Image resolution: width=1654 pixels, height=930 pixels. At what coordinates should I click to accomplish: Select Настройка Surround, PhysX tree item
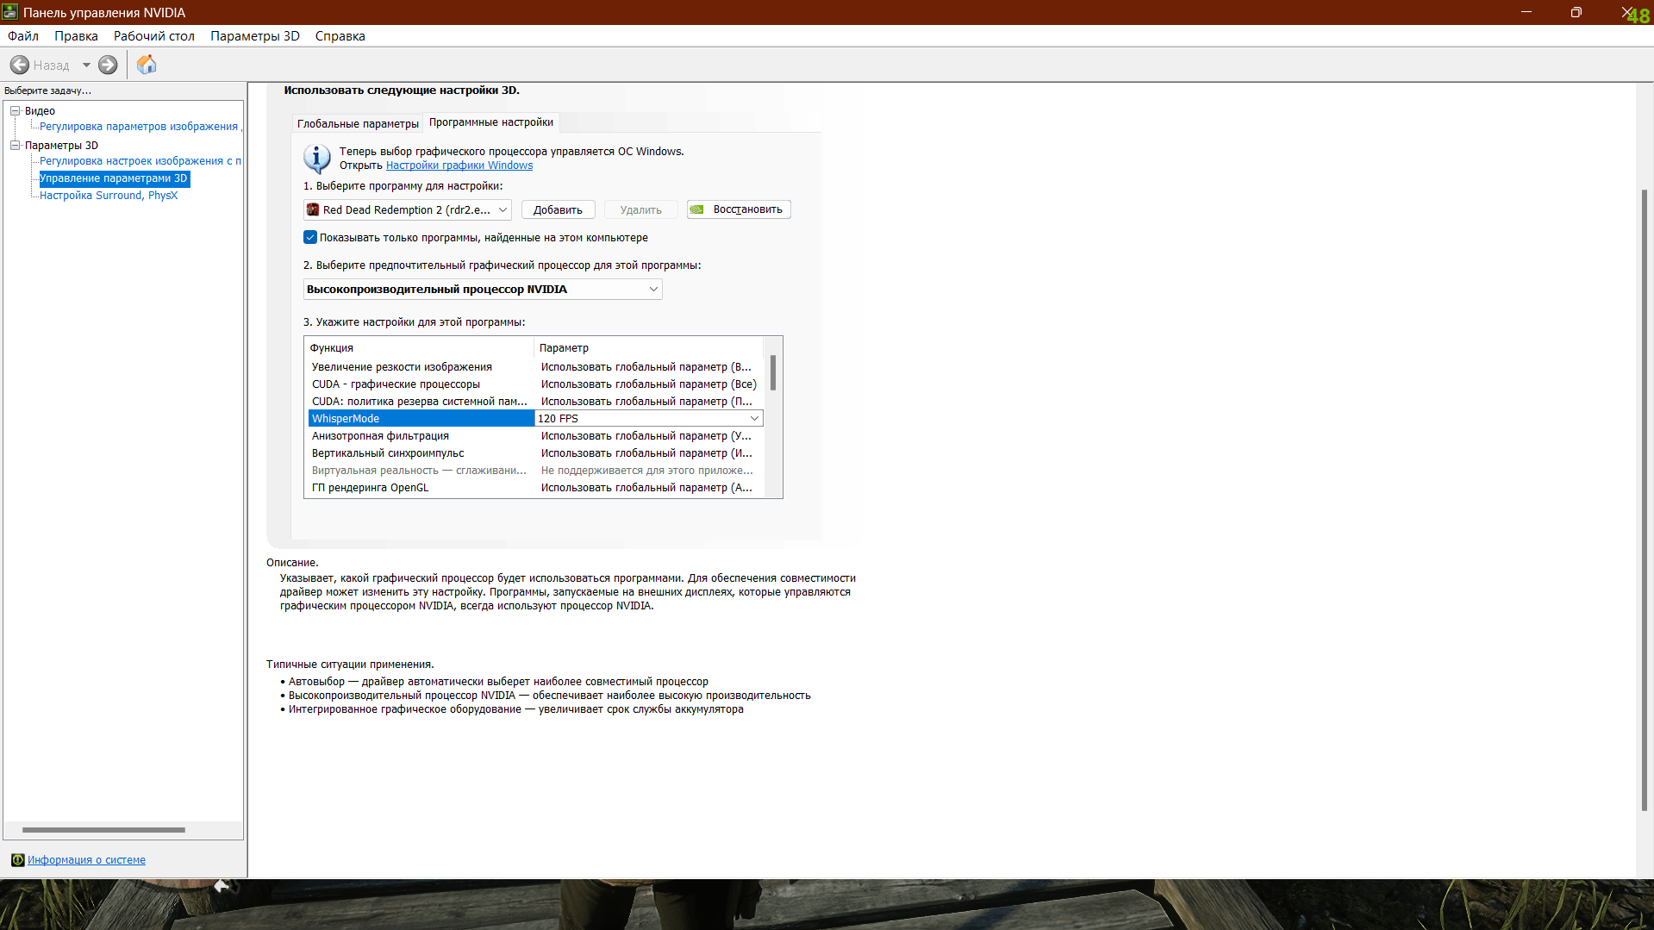pos(109,196)
